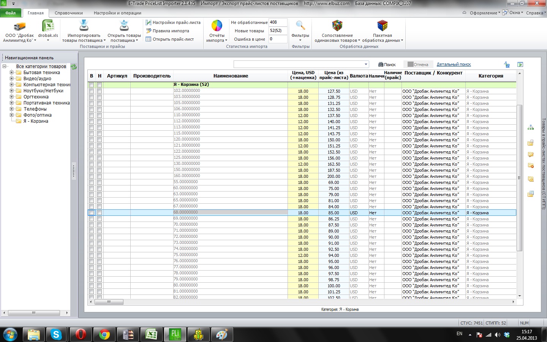Sort by the Наименование column header
Screen dimensions: 547x342
pos(231,76)
